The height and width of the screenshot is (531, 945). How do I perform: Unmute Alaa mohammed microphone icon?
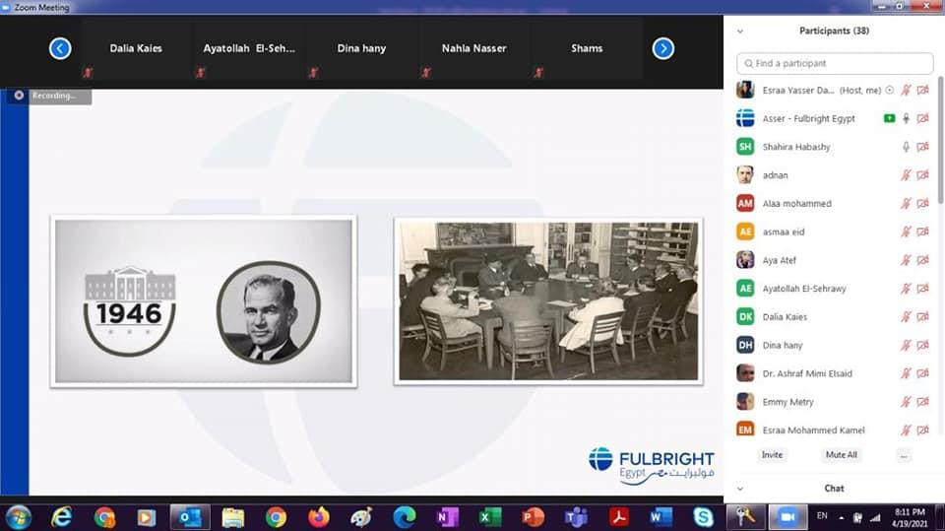[906, 203]
